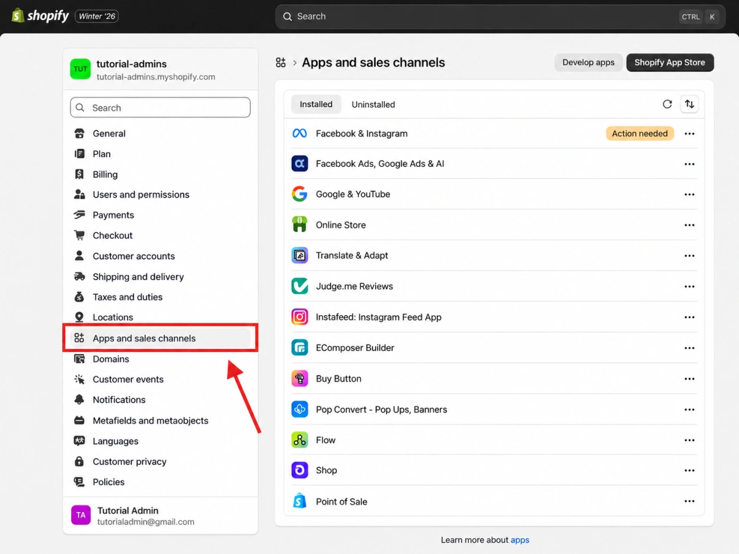Viewport: 739px width, 554px height.
Task: Switch to the Installed tab
Action: click(x=316, y=104)
